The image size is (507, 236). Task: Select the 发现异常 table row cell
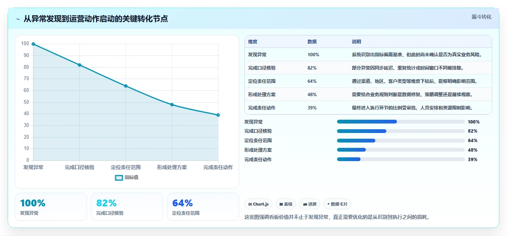(257, 55)
